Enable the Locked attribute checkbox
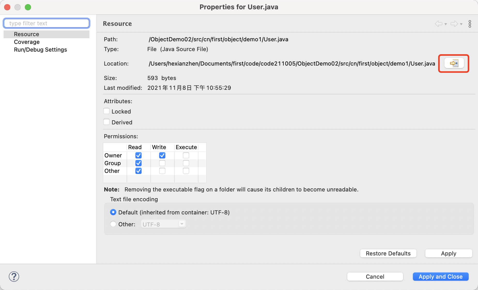This screenshot has width=478, height=290. [106, 111]
